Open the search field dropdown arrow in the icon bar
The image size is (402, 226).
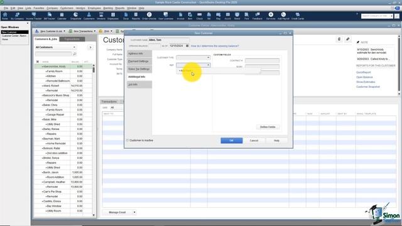click(x=391, y=16)
